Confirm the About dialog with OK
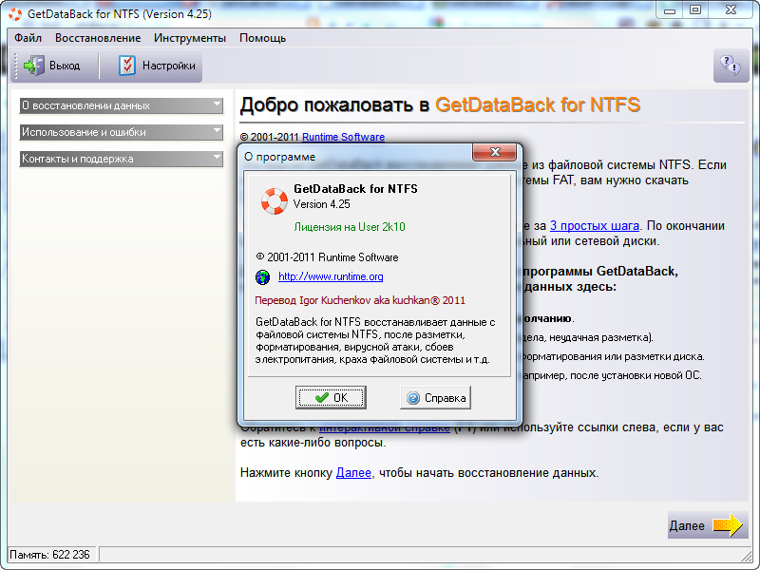This screenshot has height=570, width=760. (x=331, y=397)
